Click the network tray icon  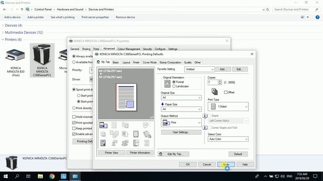pyautogui.click(x=277, y=176)
